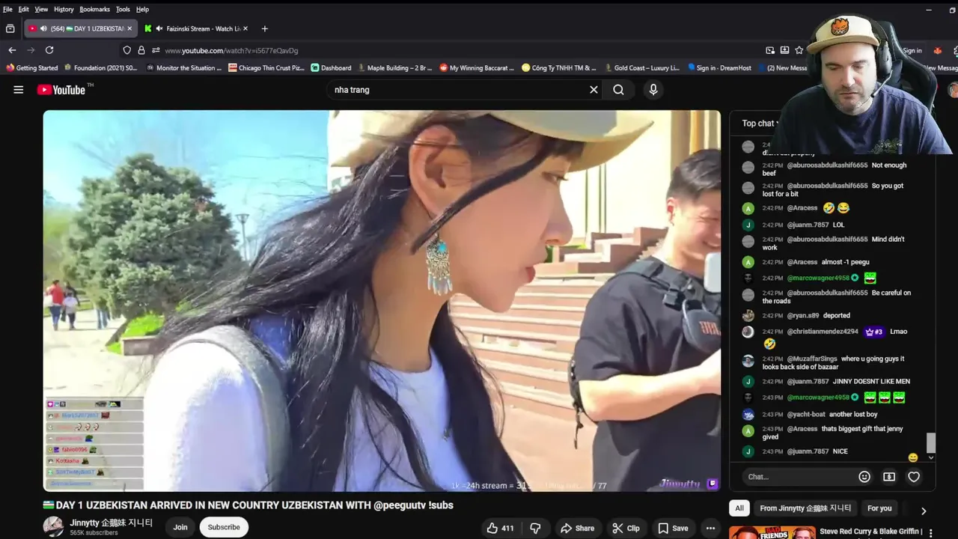
Task: Click the video player to pause
Action: tap(382, 301)
